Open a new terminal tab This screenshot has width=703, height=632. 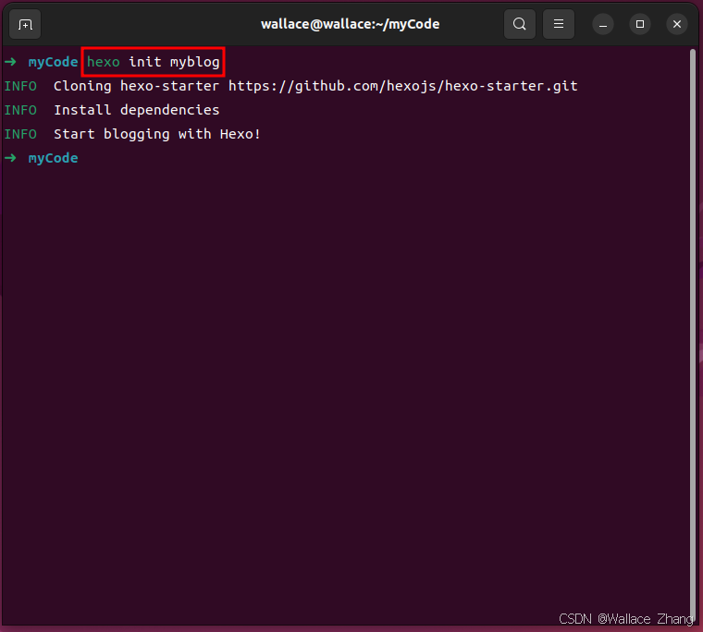coord(25,24)
